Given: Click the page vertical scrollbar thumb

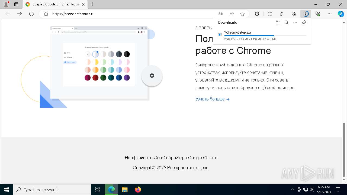Looking at the screenshot, I should pyautogui.click(x=344, y=149).
